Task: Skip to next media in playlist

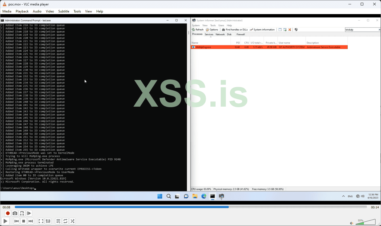Action: 31,221
